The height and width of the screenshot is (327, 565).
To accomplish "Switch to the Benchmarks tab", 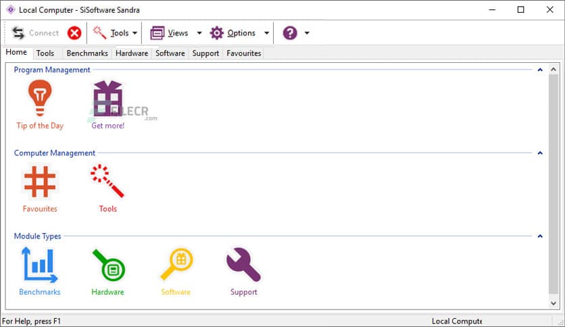I will [x=87, y=53].
